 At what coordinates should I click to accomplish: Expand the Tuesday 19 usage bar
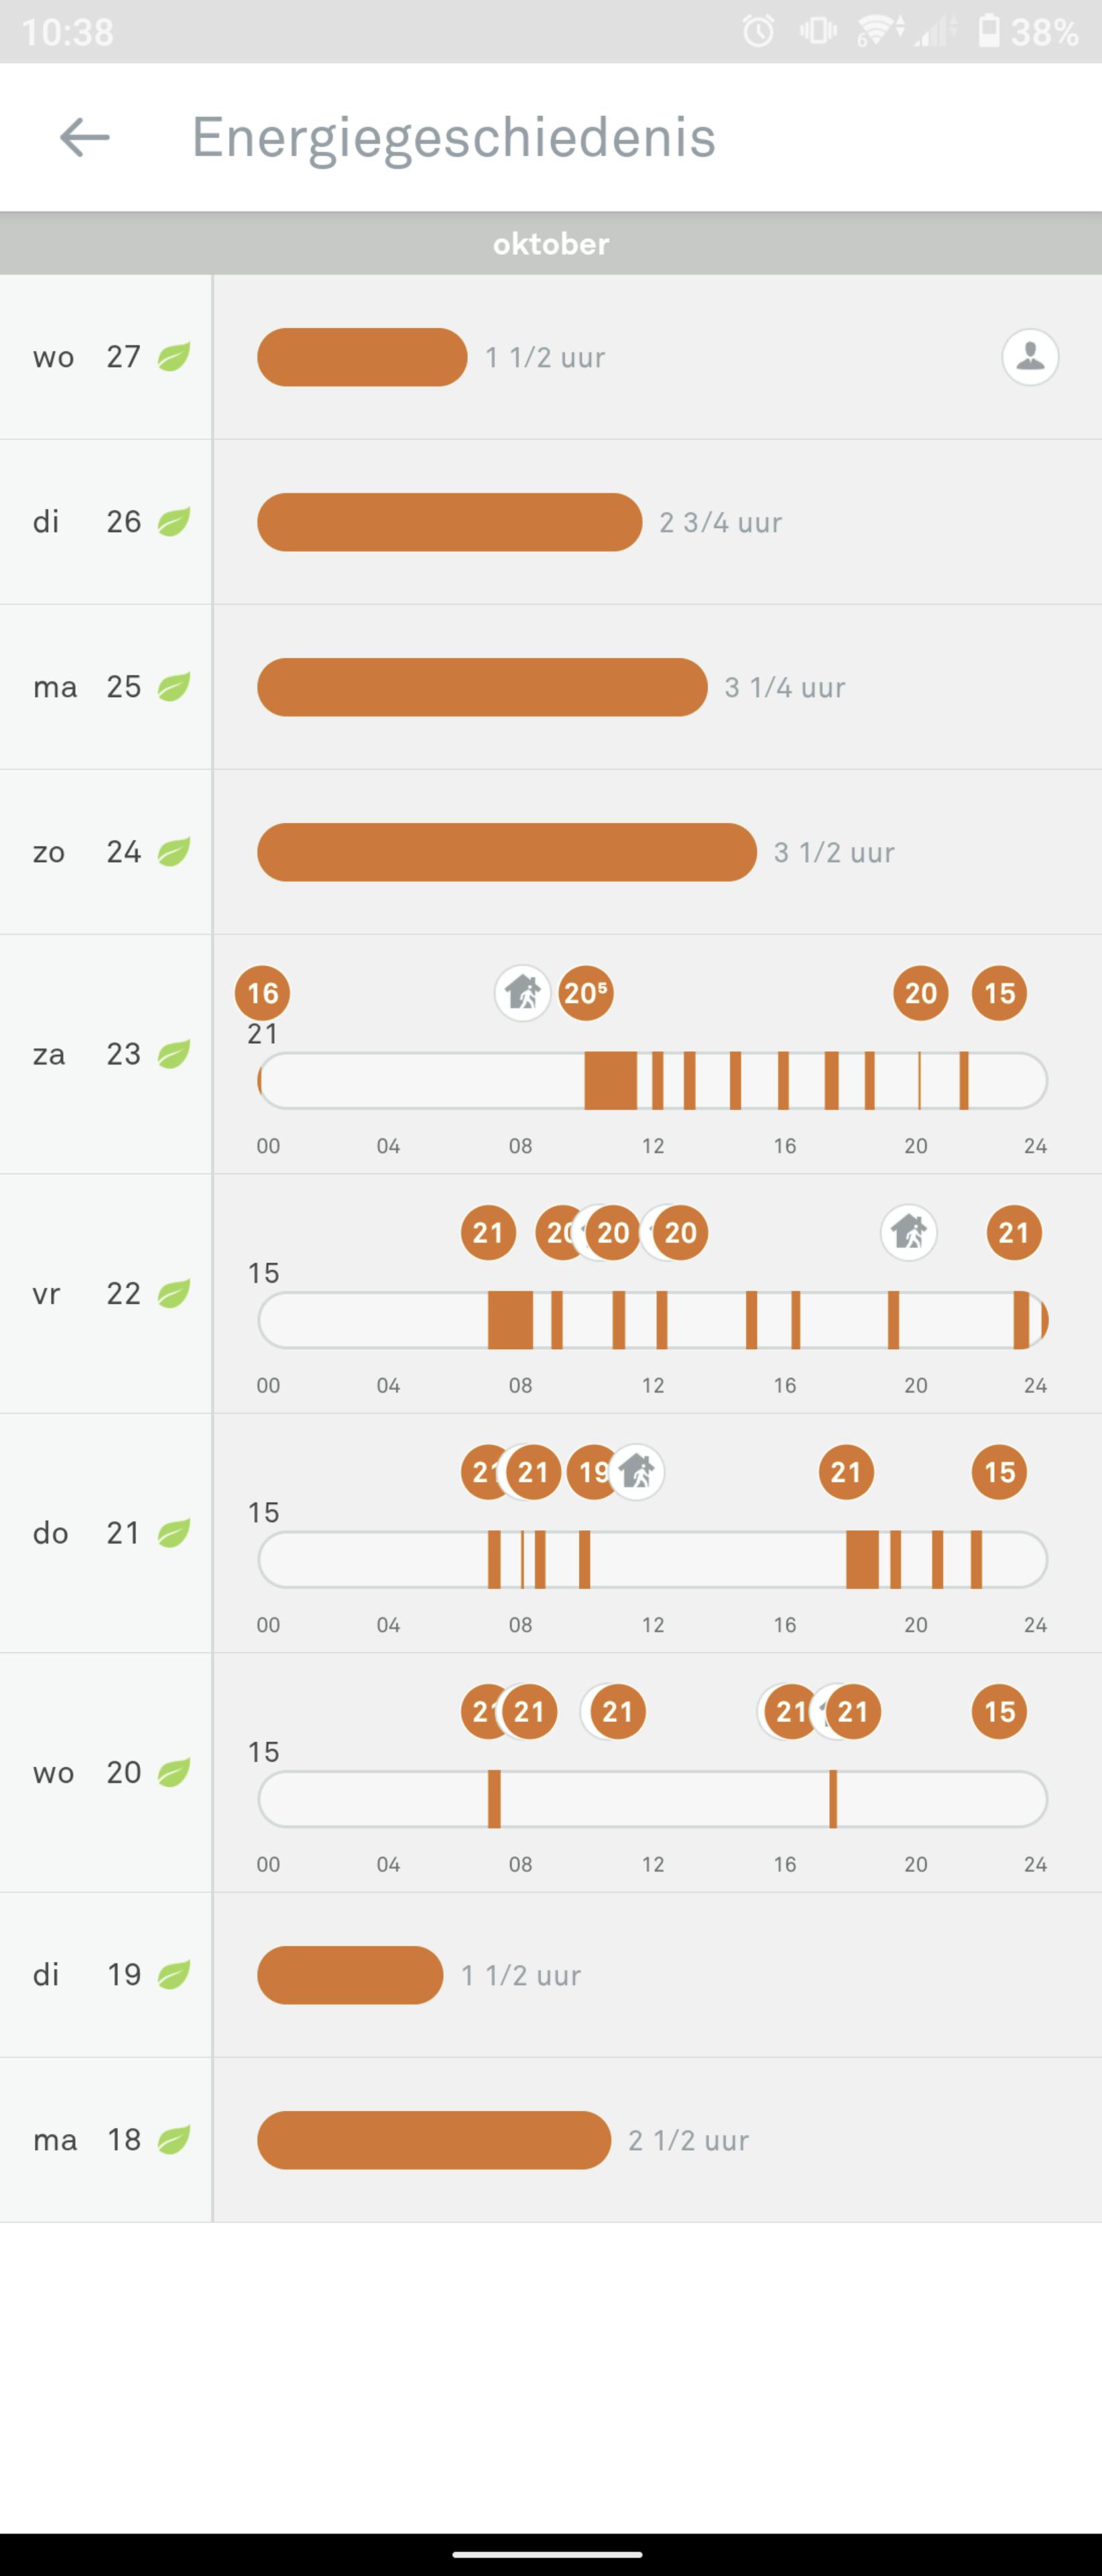click(x=350, y=1975)
